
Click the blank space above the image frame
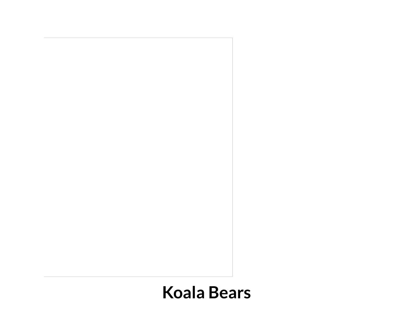click(x=138, y=19)
